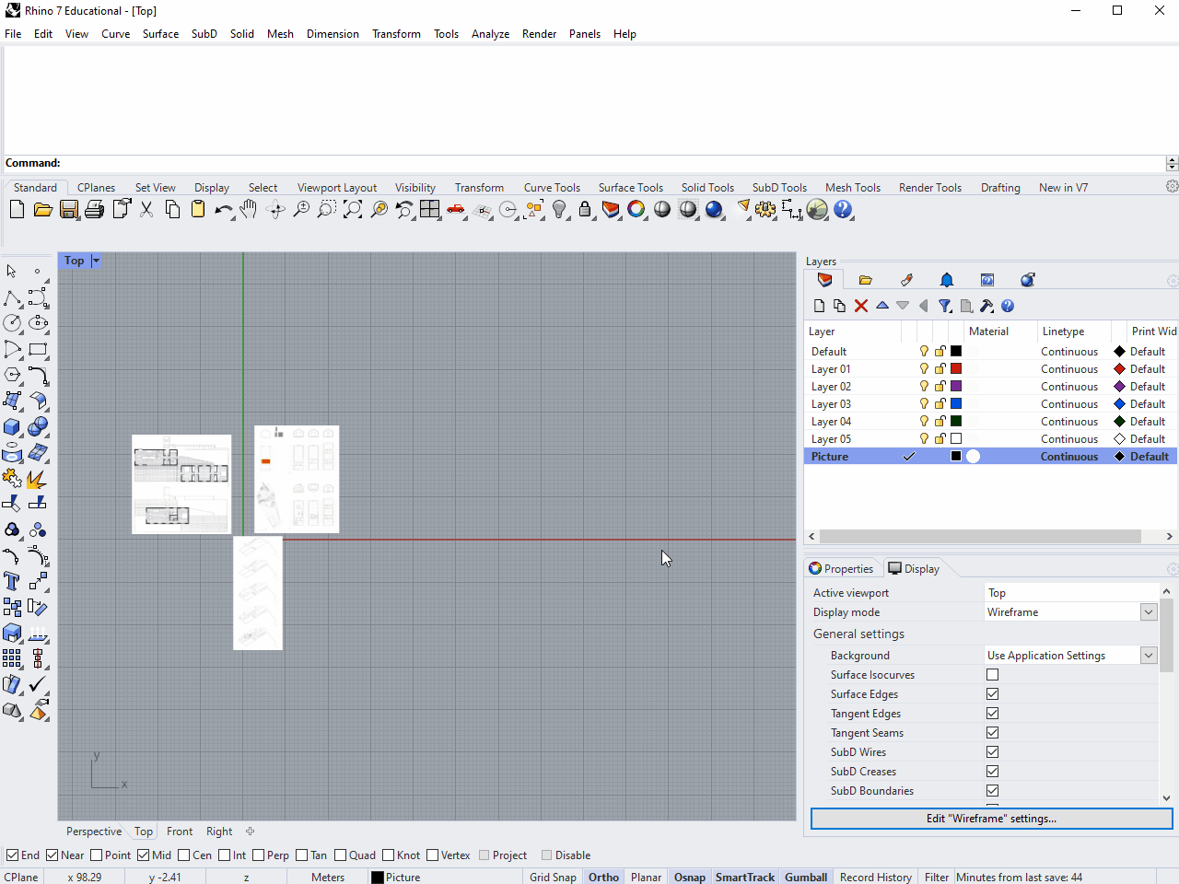Toggle Record History in status bar
Image resolution: width=1179 pixels, height=884 pixels.
(876, 878)
